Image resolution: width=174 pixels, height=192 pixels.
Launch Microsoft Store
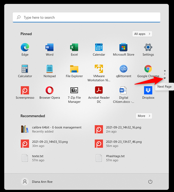(124, 49)
